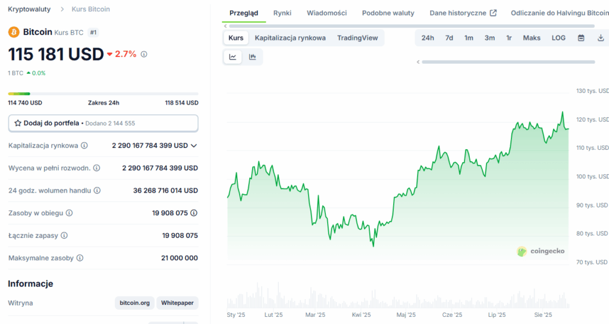609x324 pixels.
Task: Show info tooltip for Zasoby w obiegu label
Action: [x=69, y=213]
